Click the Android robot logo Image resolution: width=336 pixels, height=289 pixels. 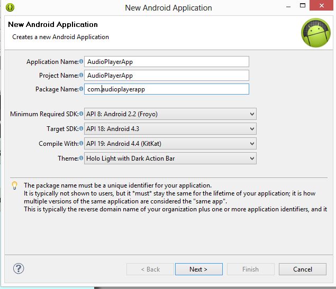315,32
